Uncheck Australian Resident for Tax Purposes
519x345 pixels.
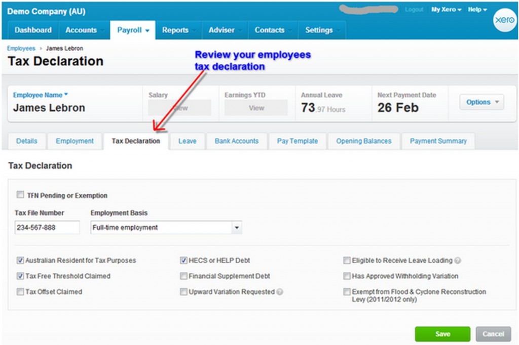coord(20,260)
